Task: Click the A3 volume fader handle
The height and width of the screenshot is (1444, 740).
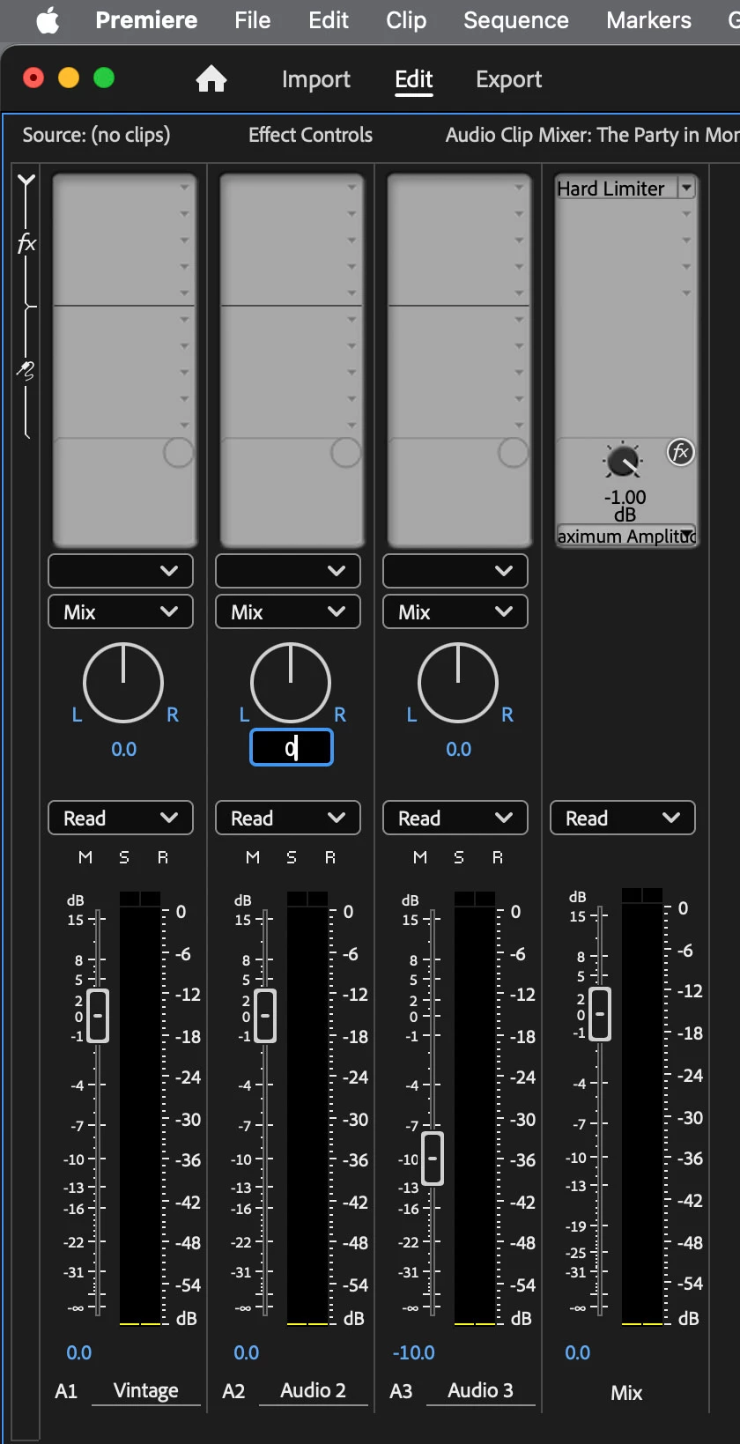Action: coord(433,1158)
